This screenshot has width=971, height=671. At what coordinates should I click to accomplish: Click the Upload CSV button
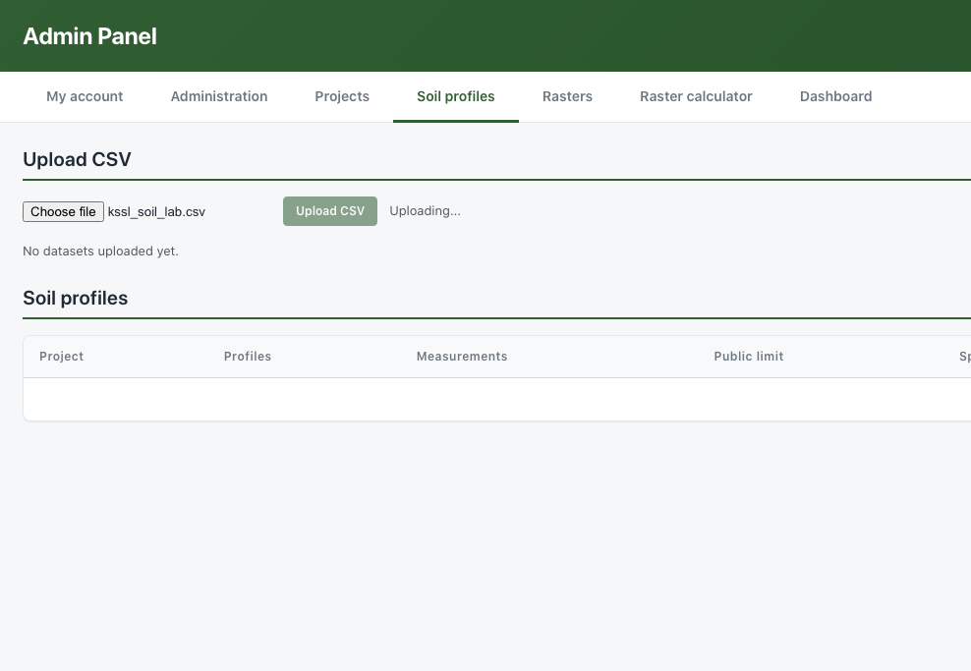pyautogui.click(x=330, y=211)
